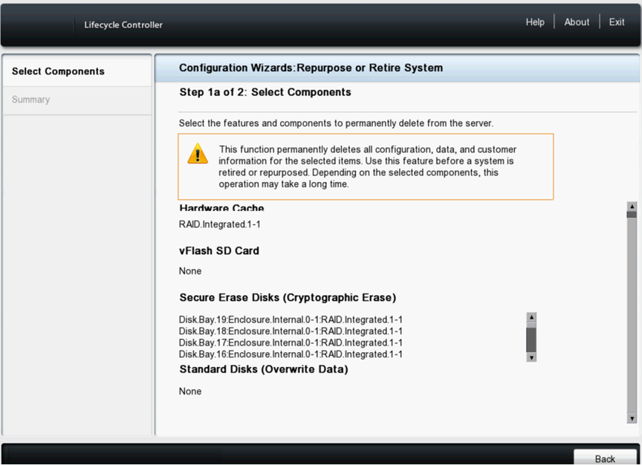Select the Select Components step
The image size is (642, 465).
tap(77, 71)
